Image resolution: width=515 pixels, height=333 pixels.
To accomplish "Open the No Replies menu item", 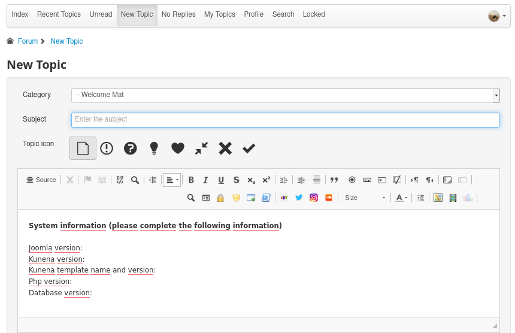I will (x=178, y=14).
